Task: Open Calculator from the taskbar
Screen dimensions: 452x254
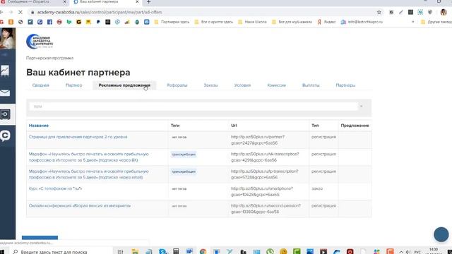Action: click(x=176, y=251)
